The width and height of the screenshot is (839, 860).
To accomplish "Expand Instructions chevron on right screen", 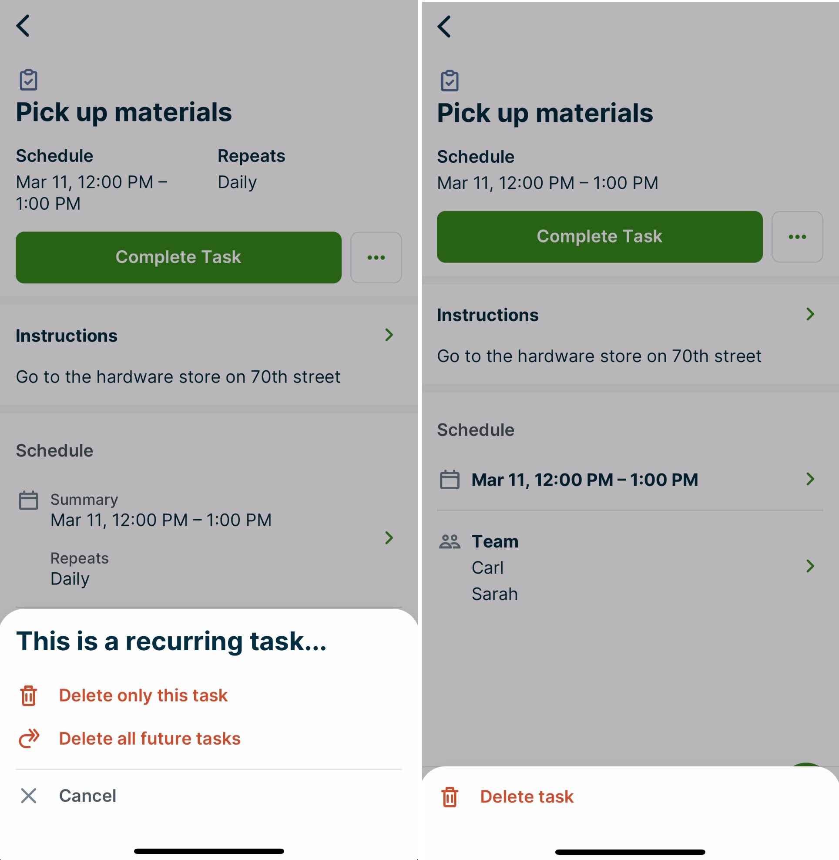I will click(x=810, y=314).
